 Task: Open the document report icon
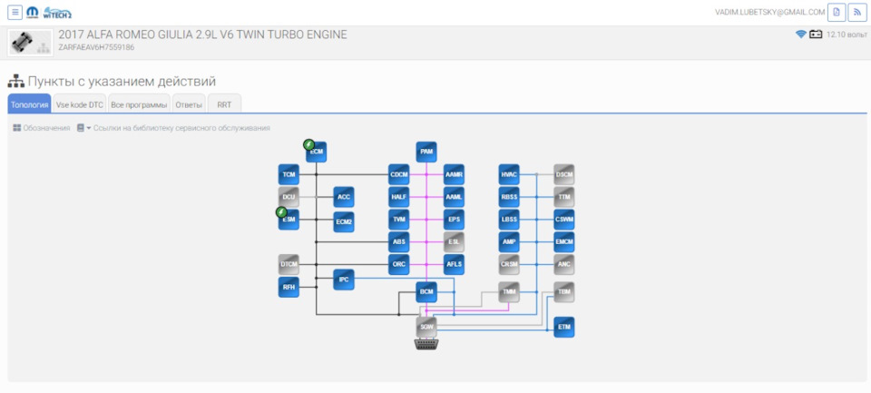[837, 12]
